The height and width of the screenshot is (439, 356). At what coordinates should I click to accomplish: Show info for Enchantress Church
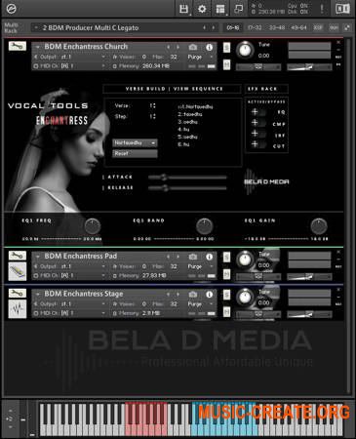209,47
